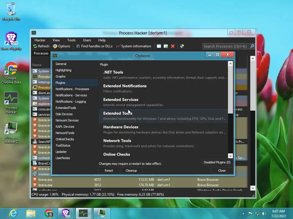Select Highlighting in the Options sidebar
Screen dimensions: 293x219
75,70
